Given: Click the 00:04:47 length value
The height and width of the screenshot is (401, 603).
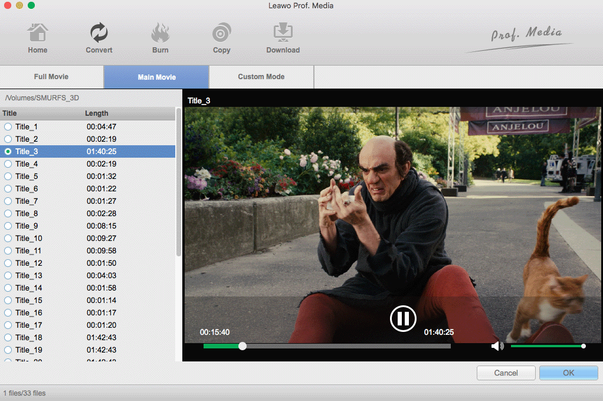Looking at the screenshot, I should pyautogui.click(x=101, y=126).
